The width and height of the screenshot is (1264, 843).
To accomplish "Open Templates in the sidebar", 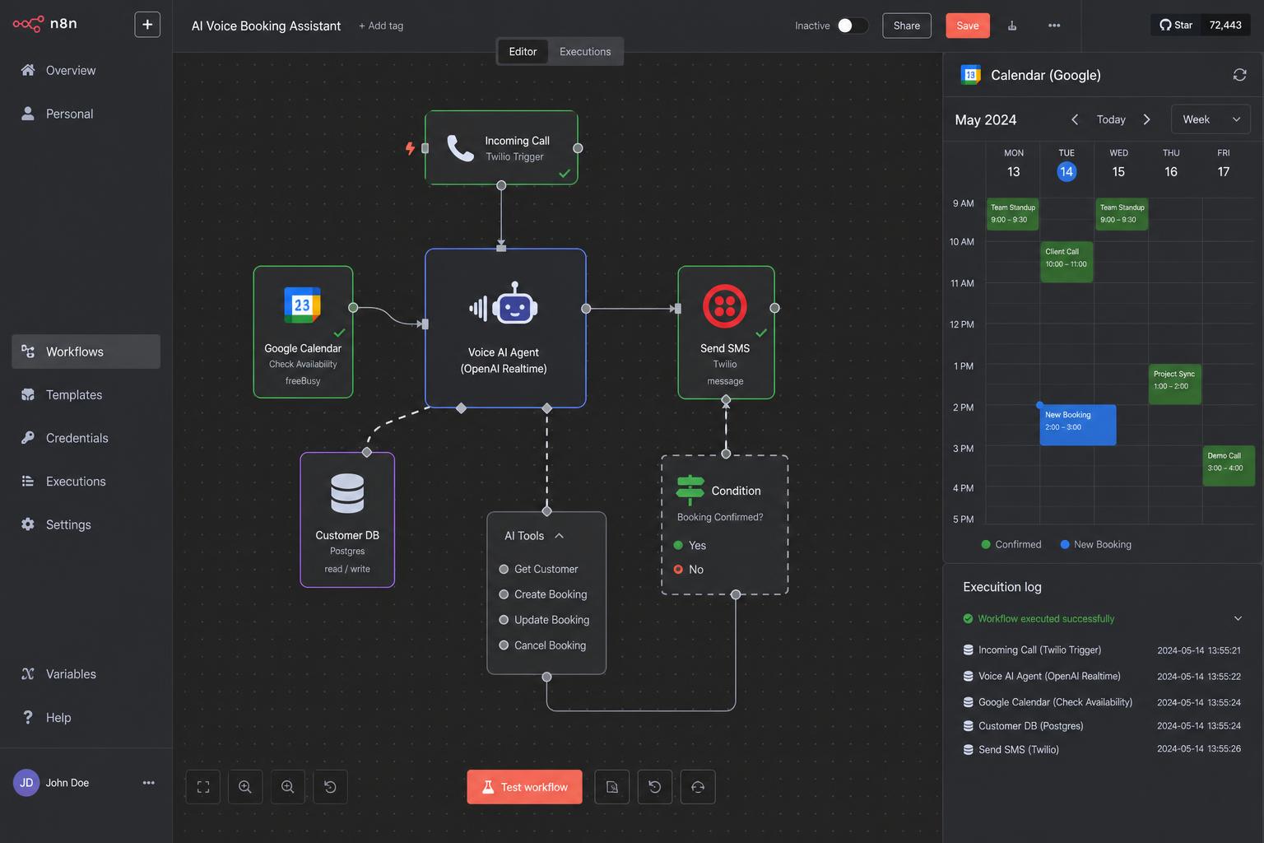I will (x=86, y=395).
